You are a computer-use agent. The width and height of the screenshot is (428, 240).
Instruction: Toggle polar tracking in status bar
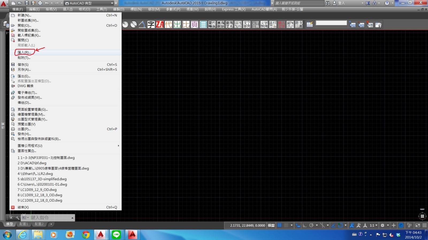[x=311, y=225]
